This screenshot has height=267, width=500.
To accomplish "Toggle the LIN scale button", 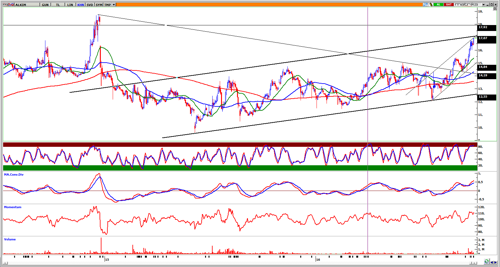I will pyautogui.click(x=70, y=5).
